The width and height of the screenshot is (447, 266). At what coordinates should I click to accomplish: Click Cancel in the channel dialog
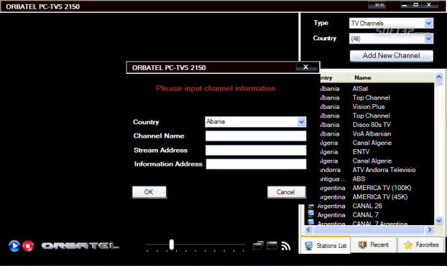tap(286, 192)
